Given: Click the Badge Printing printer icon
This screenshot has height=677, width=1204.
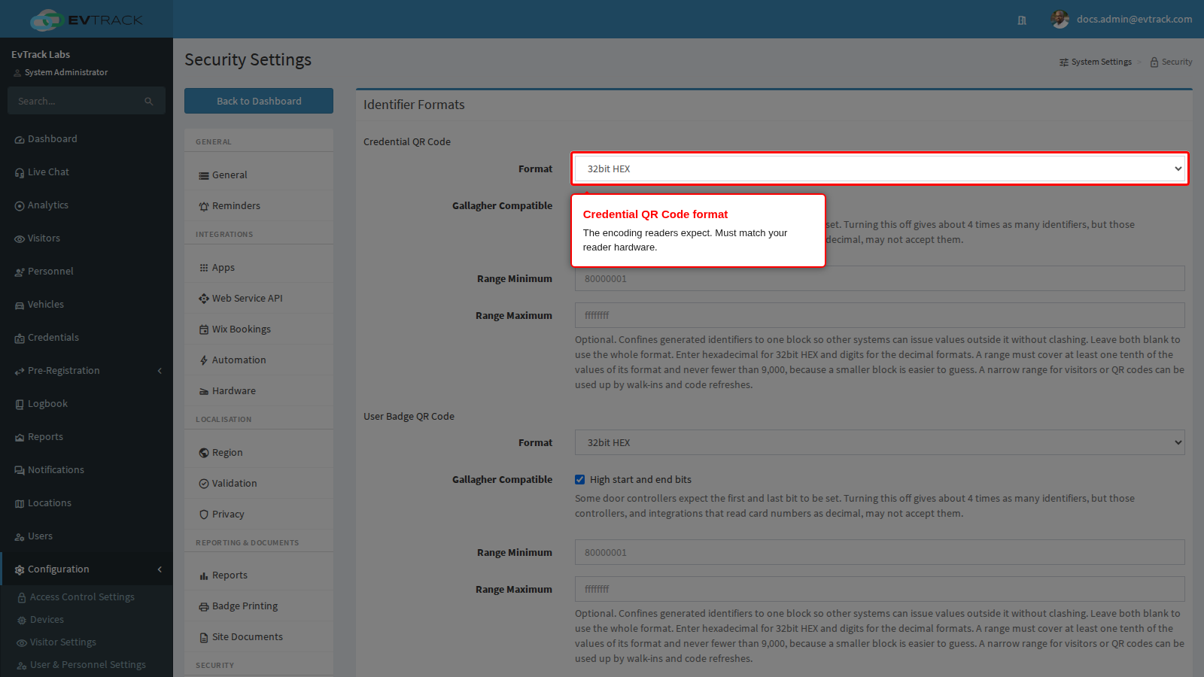Looking at the screenshot, I should [204, 606].
